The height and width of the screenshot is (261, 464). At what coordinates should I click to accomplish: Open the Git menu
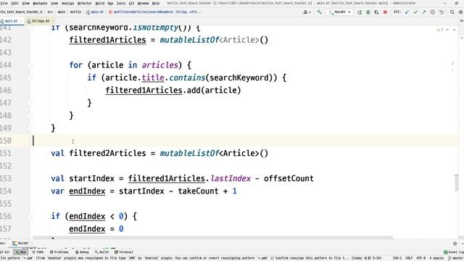(132, 3)
